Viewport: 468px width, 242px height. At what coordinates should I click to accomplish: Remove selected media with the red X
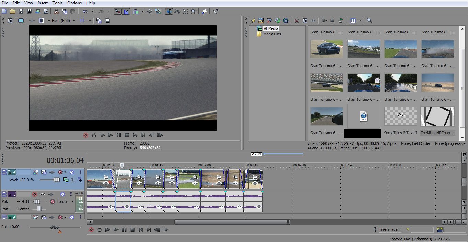click(x=297, y=21)
